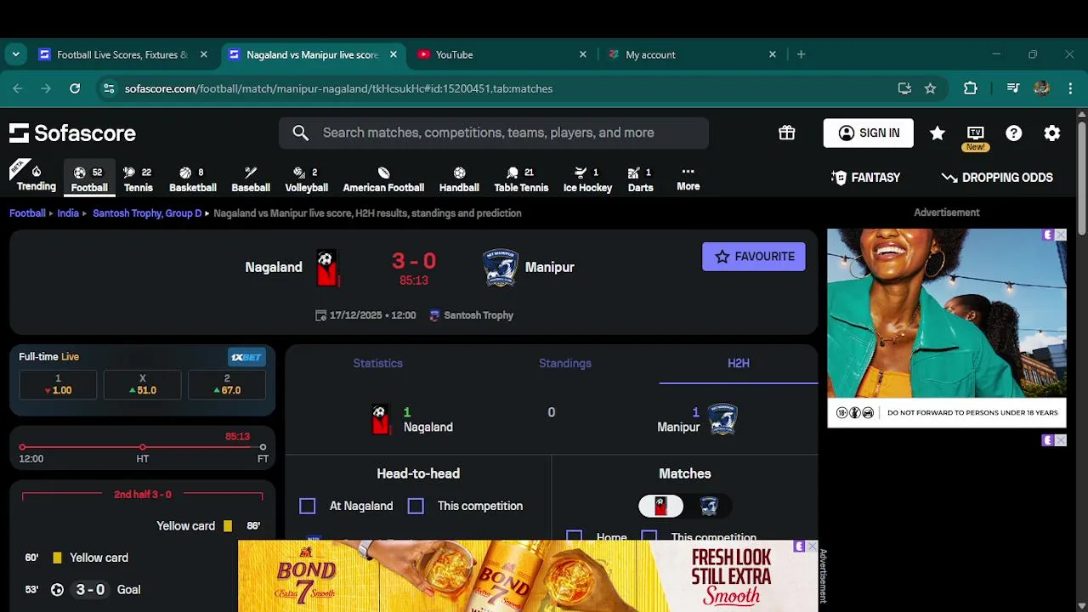This screenshot has height=612, width=1088.
Task: Tick This competition checkbox under Head-to-head
Action: [x=416, y=506]
